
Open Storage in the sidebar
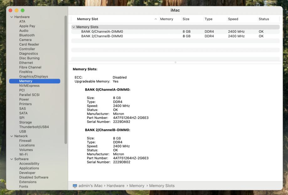click(25, 122)
